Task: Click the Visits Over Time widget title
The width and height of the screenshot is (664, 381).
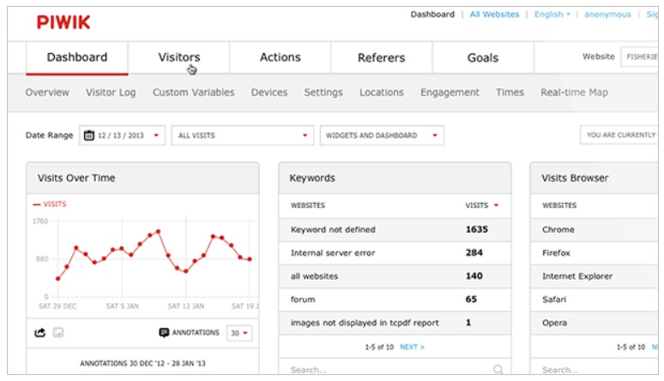Action: 76,178
